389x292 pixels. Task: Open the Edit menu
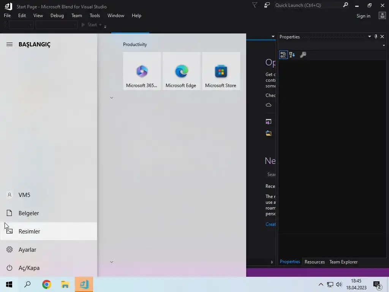pyautogui.click(x=22, y=15)
